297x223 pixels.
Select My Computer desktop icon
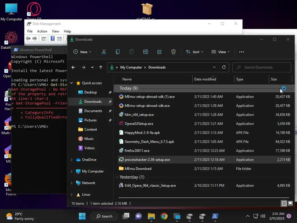(11, 12)
